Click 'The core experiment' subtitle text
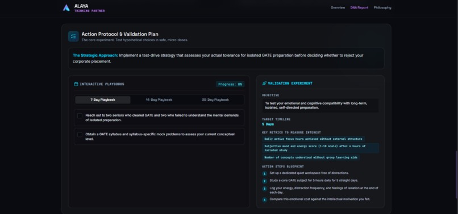Screen dimensions: 458x214 [x=135, y=40]
